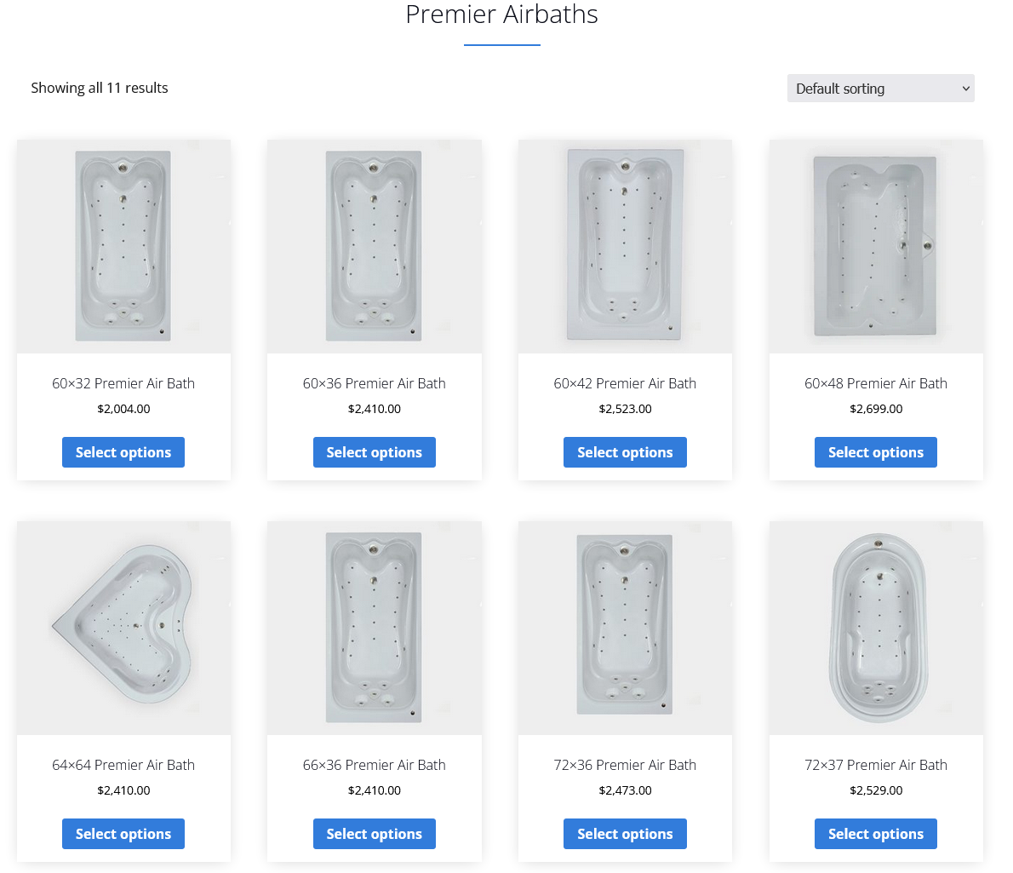The width and height of the screenshot is (1013, 873).
Task: Select options for 60×32 Premier Air Bath
Action: pyautogui.click(x=123, y=452)
